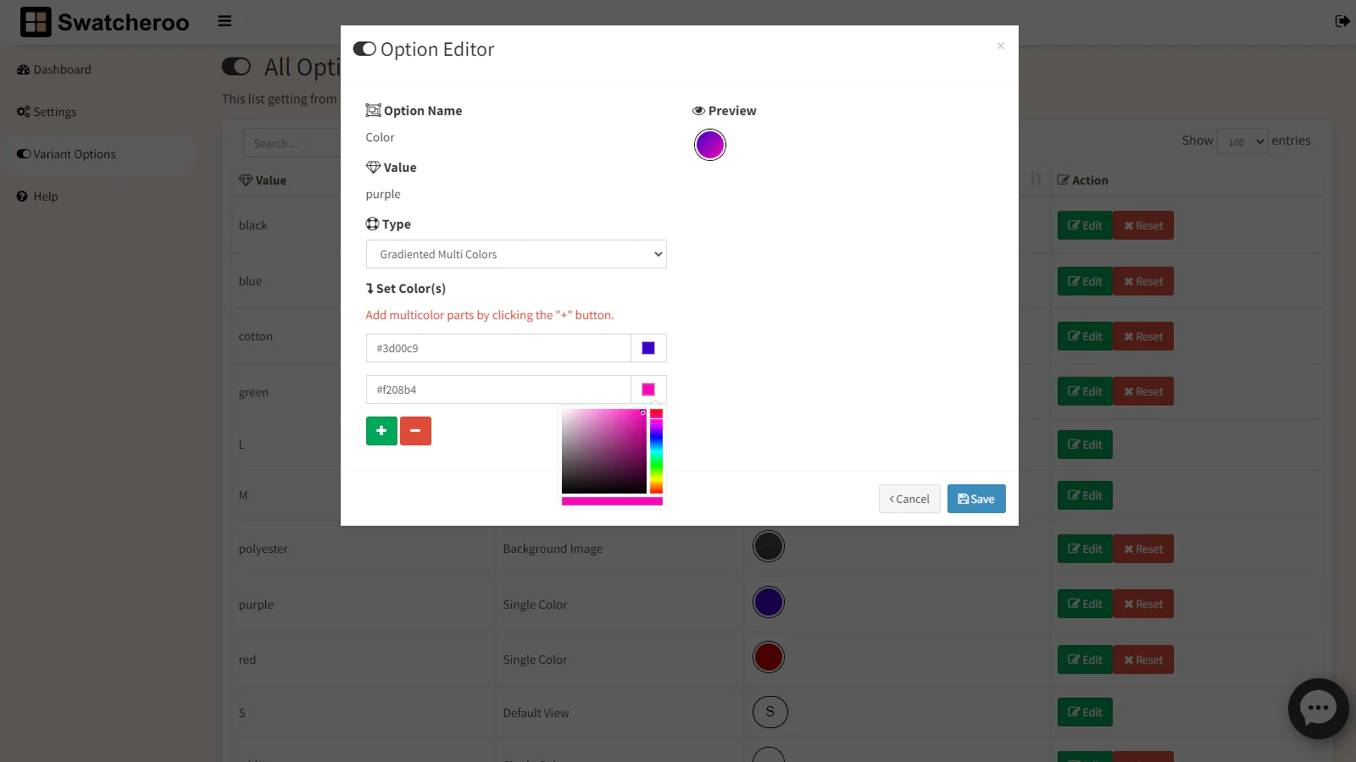Click the Action column header
Image resolution: width=1356 pixels, height=762 pixels.
pos(1083,180)
